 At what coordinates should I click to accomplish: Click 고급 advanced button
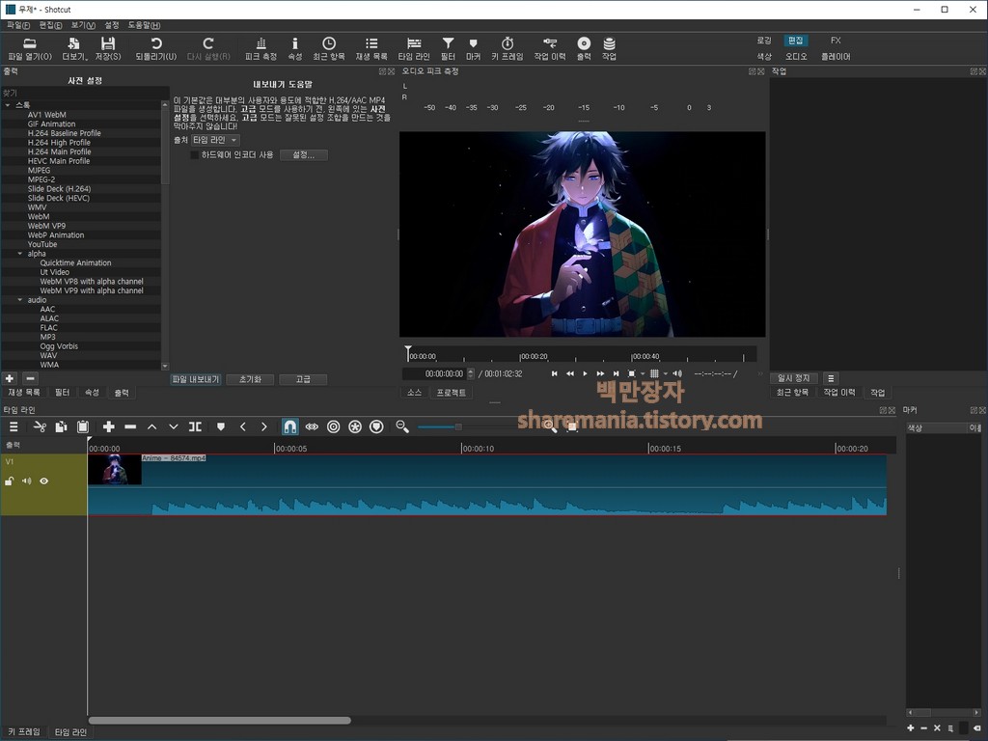click(303, 379)
